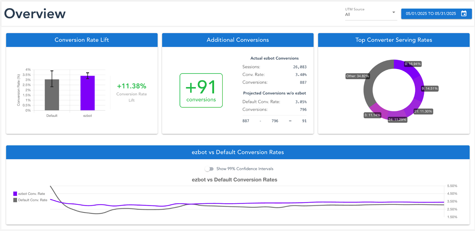Viewport: 475px width, 231px height.
Task: Click the gray Default bar in chart
Action: coord(52,95)
